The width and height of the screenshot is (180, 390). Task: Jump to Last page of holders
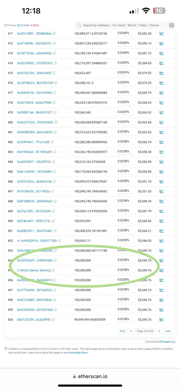point(168,331)
